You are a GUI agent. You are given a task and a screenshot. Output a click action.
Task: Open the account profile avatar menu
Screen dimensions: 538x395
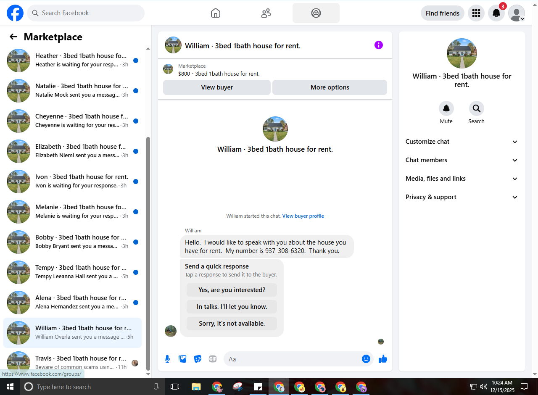[x=517, y=13]
